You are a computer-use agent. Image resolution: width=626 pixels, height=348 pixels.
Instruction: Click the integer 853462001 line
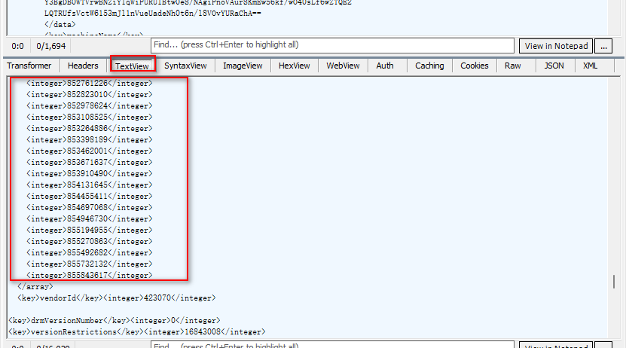point(90,151)
